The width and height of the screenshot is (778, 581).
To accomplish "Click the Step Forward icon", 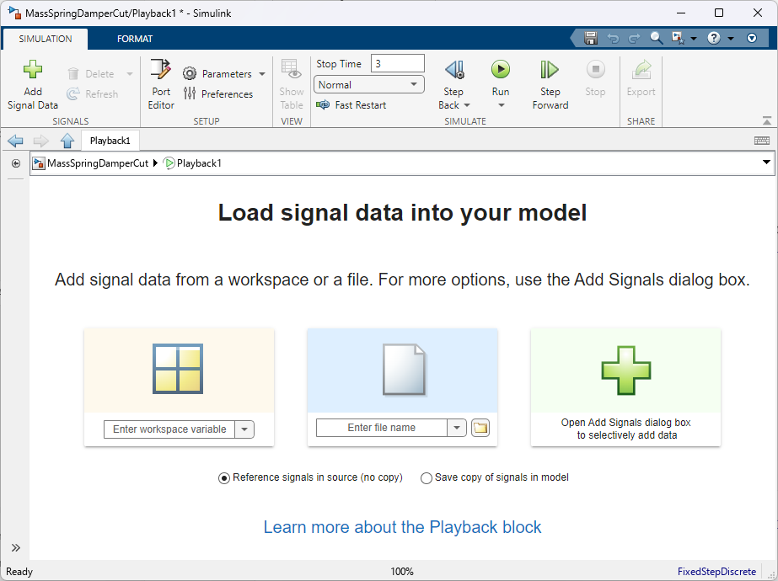I will point(550,71).
